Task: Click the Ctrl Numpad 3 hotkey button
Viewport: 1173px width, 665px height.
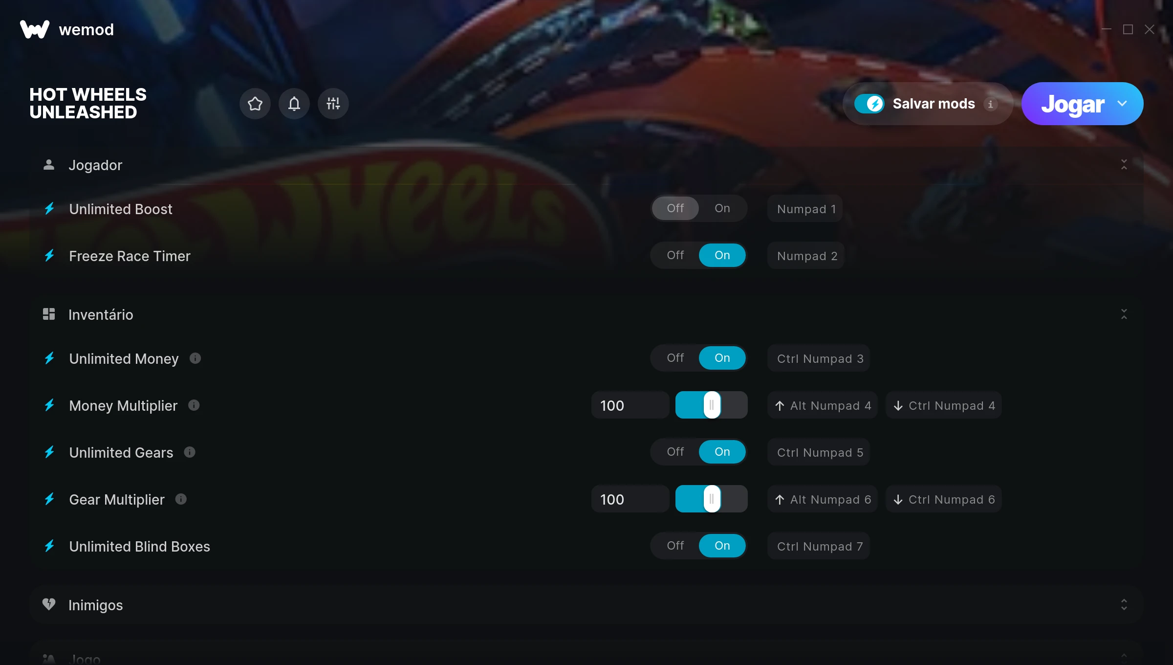Action: [819, 358]
